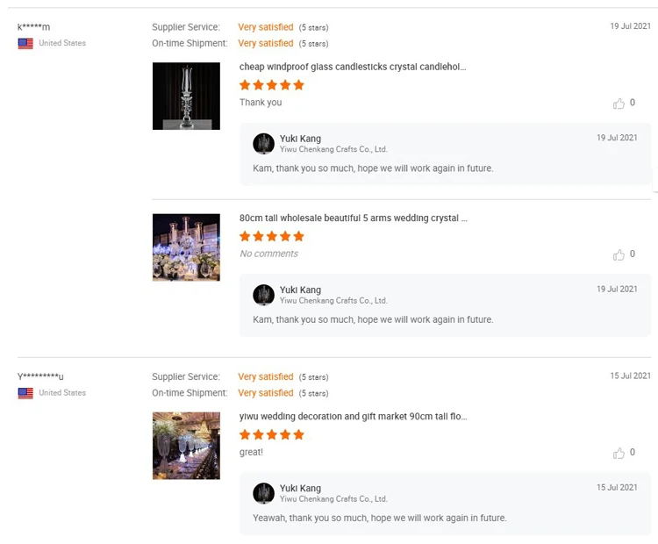This screenshot has width=658, height=544.
Task: Like the "Thank you" review with thumbs-up
Action: tap(619, 104)
